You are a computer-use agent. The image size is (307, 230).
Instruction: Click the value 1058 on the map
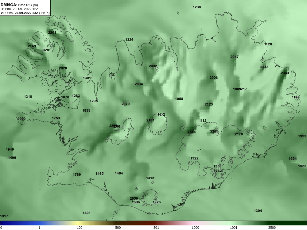tap(179, 99)
